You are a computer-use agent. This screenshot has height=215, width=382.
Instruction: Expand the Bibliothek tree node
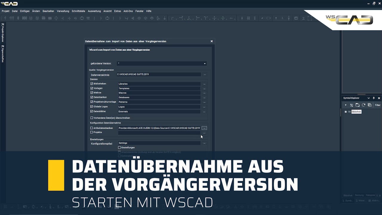point(346,112)
